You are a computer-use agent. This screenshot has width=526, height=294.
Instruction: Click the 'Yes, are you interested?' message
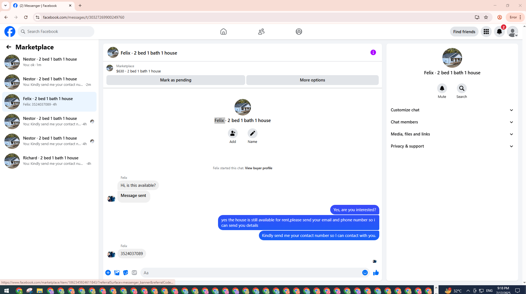pyautogui.click(x=355, y=210)
